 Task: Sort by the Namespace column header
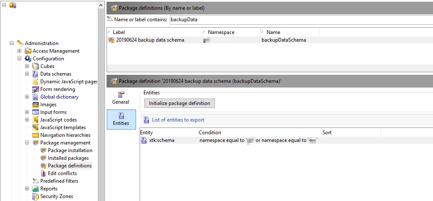click(221, 32)
